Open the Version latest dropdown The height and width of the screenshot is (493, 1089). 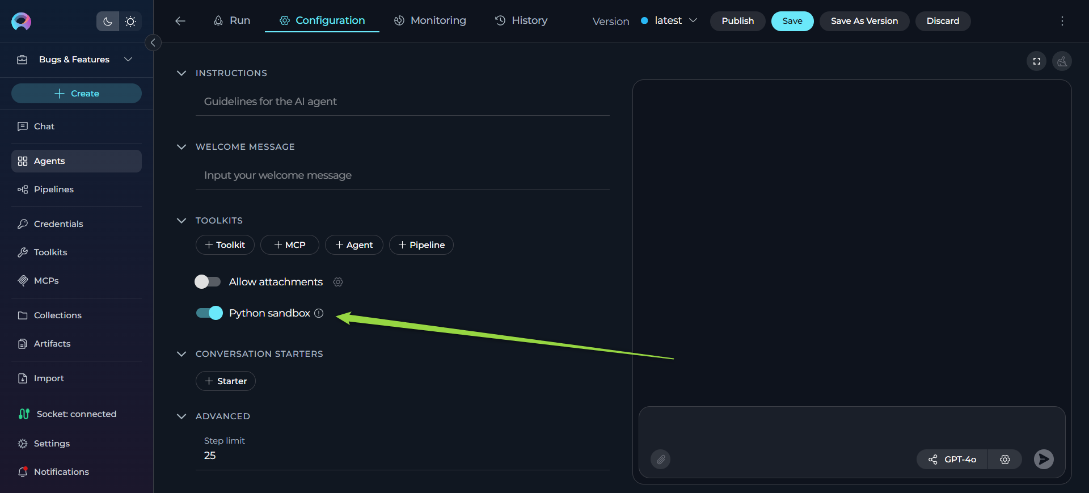pos(669,21)
